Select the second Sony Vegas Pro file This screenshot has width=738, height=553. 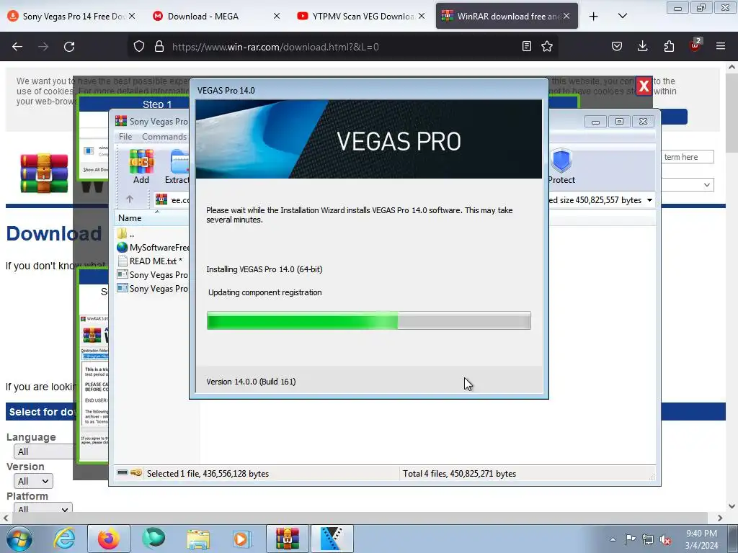pyautogui.click(x=153, y=288)
